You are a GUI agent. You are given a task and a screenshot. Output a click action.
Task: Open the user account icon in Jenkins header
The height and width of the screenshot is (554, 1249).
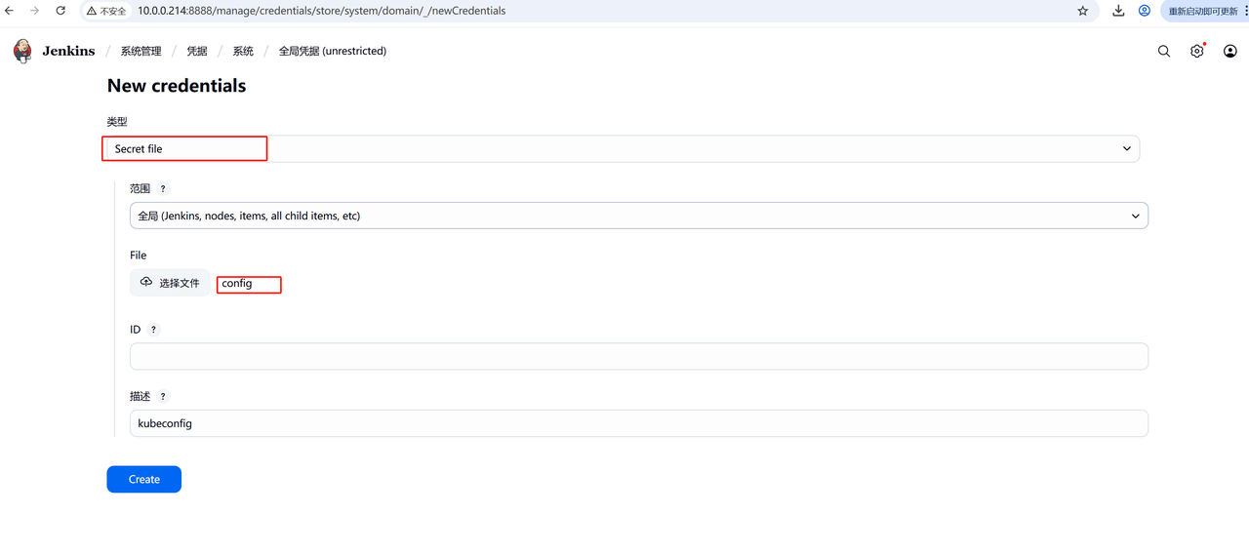(x=1229, y=52)
